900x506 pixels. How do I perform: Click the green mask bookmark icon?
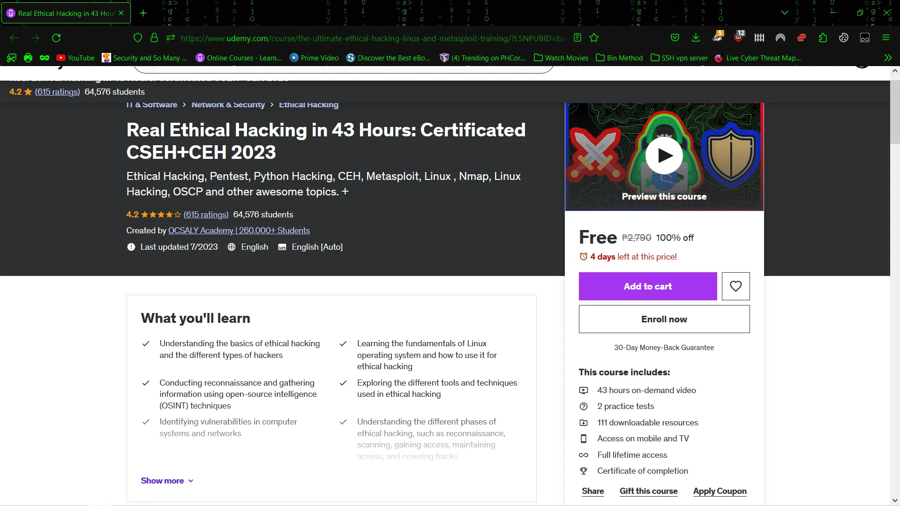click(x=45, y=58)
